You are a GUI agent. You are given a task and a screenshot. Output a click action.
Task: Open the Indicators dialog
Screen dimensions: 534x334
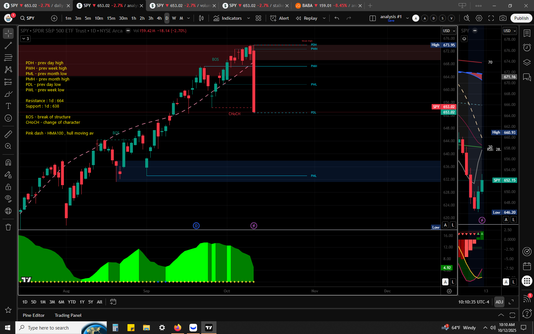228,18
